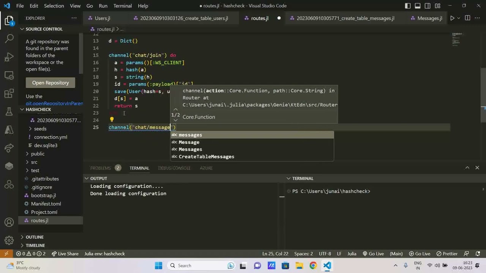Viewport: 486px width, 273px height.
Task: Click the Prettier status item
Action: point(447,254)
